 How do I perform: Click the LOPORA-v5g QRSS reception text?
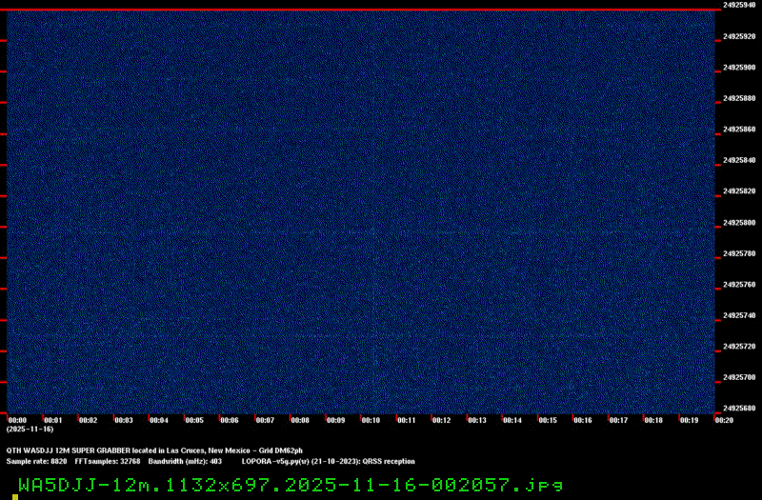coord(329,462)
